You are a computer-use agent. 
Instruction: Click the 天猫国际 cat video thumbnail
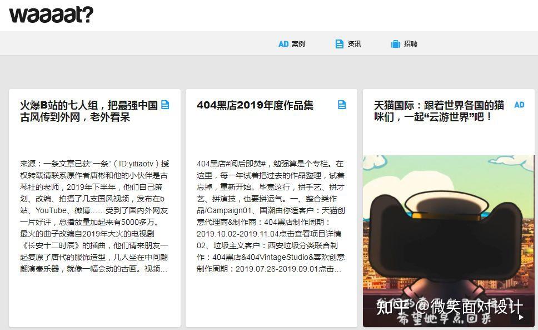[x=449, y=241]
